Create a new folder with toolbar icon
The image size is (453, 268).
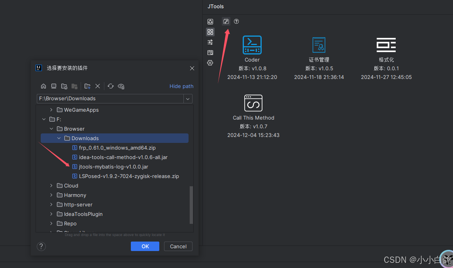[87, 86]
